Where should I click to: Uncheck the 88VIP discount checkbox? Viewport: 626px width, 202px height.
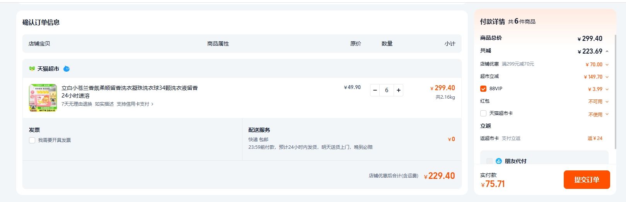tap(483, 89)
